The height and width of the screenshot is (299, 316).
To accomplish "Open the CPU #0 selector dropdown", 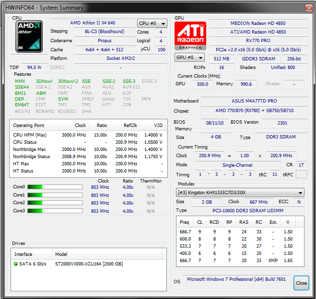I will pos(152,23).
